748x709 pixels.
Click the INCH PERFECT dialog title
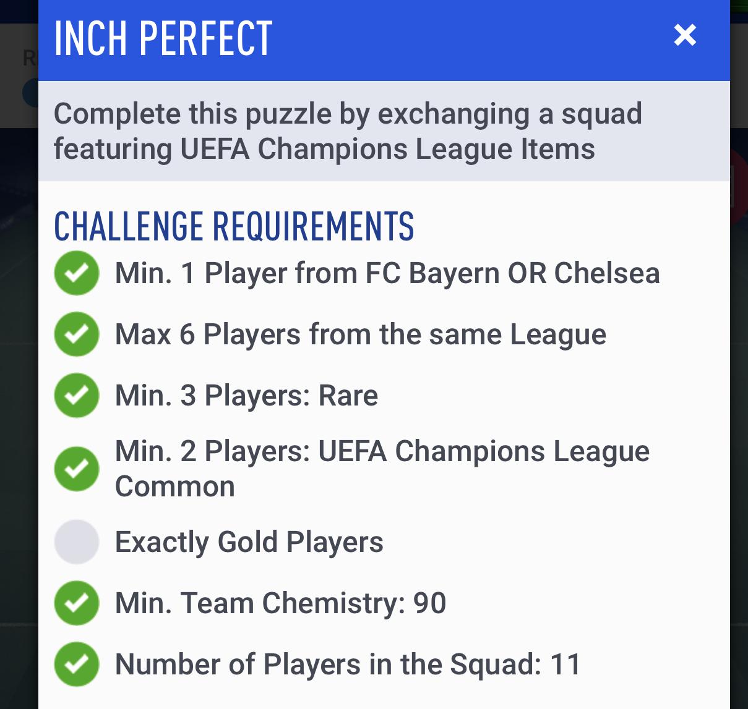[163, 38]
